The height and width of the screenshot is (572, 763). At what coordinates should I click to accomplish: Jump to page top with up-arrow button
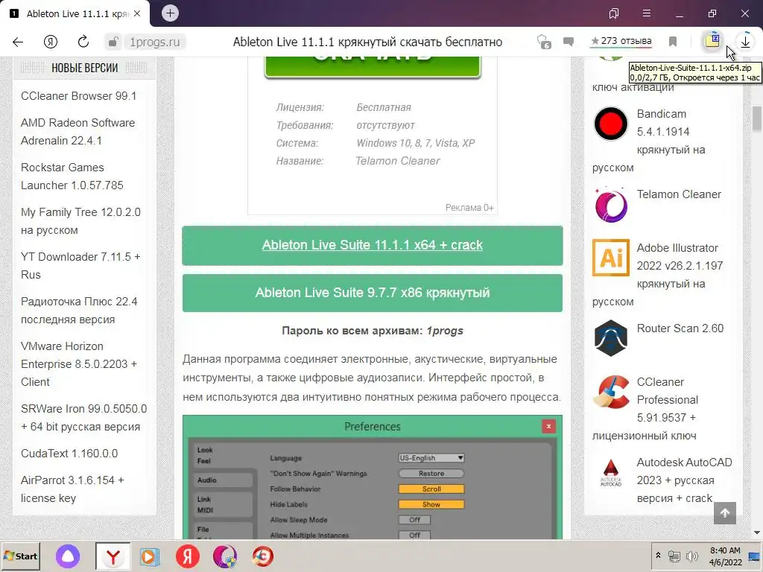coord(724,513)
